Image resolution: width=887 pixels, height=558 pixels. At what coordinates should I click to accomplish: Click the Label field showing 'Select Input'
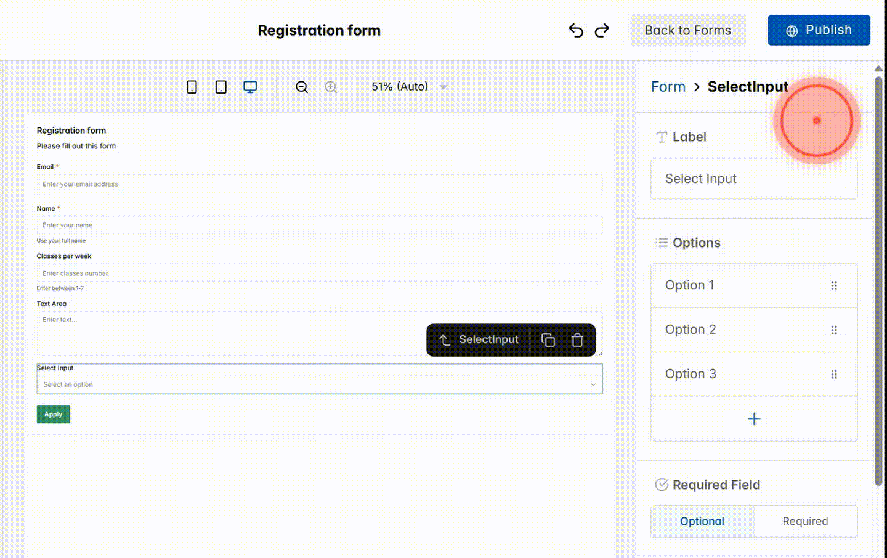click(x=753, y=179)
